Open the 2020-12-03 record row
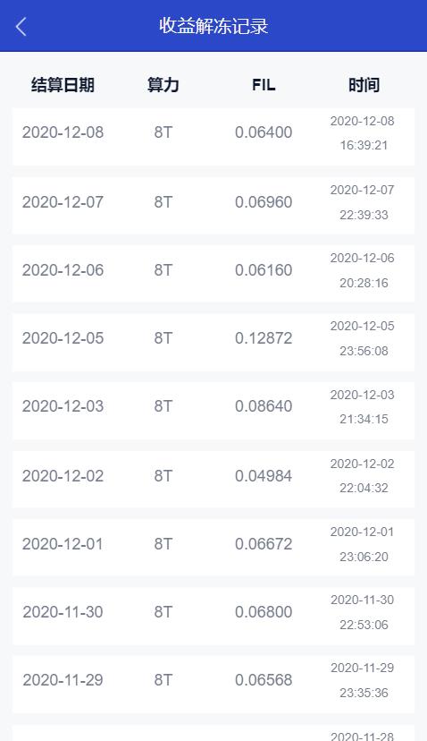The width and height of the screenshot is (427, 741). [213, 411]
